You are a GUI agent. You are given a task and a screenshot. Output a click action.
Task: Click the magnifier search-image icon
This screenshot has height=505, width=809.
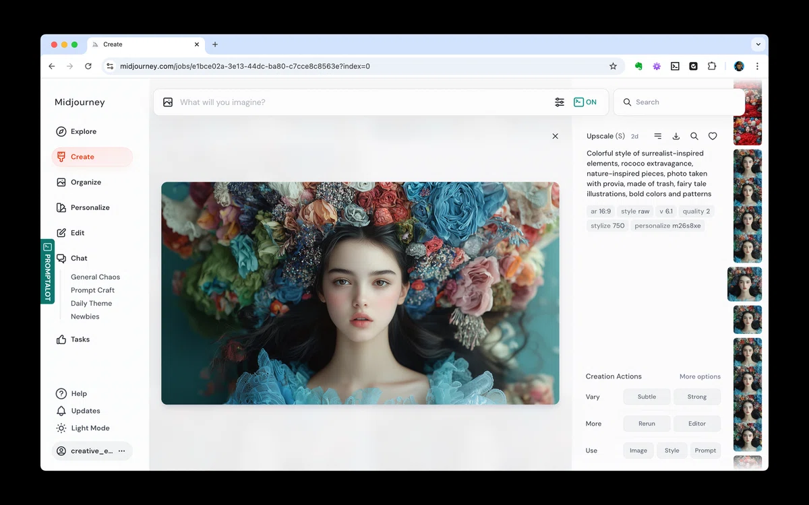pyautogui.click(x=694, y=136)
